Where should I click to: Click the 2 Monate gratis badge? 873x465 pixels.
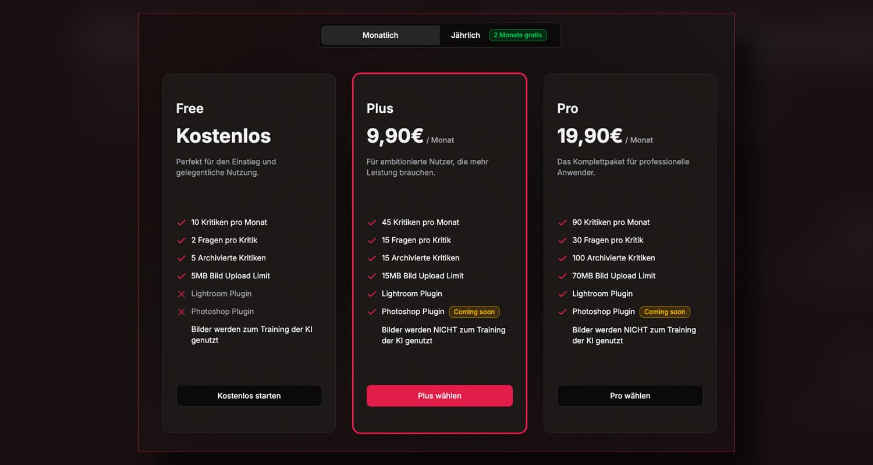pos(517,35)
